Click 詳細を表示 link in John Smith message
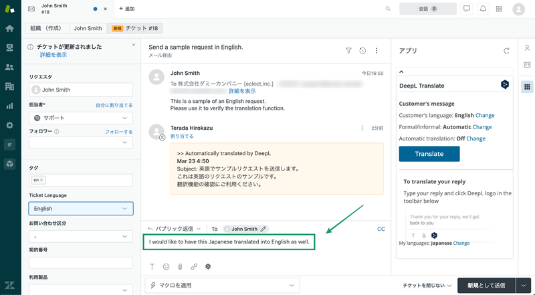Screen dimensions: 535x295 pos(242,91)
